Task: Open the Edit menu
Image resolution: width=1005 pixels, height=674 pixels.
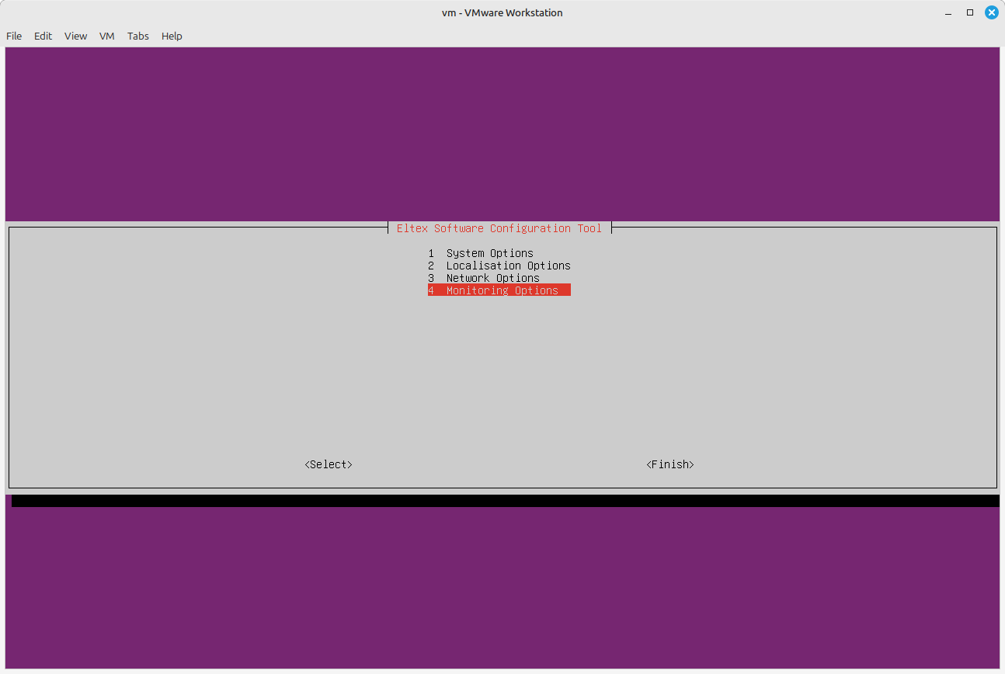Action: 43,36
